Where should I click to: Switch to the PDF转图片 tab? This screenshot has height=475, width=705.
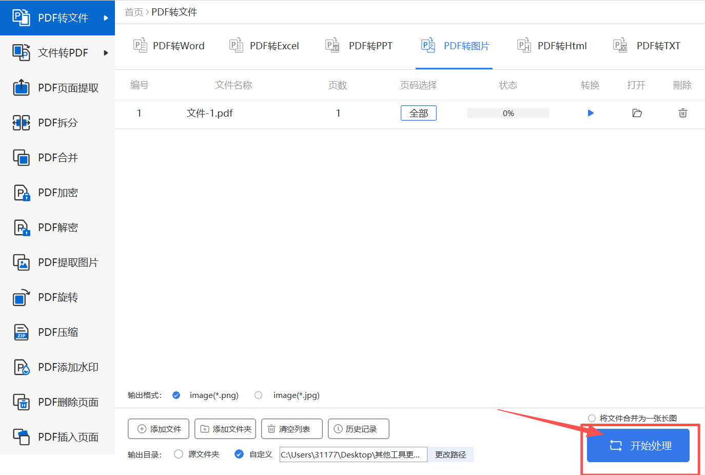[455, 46]
